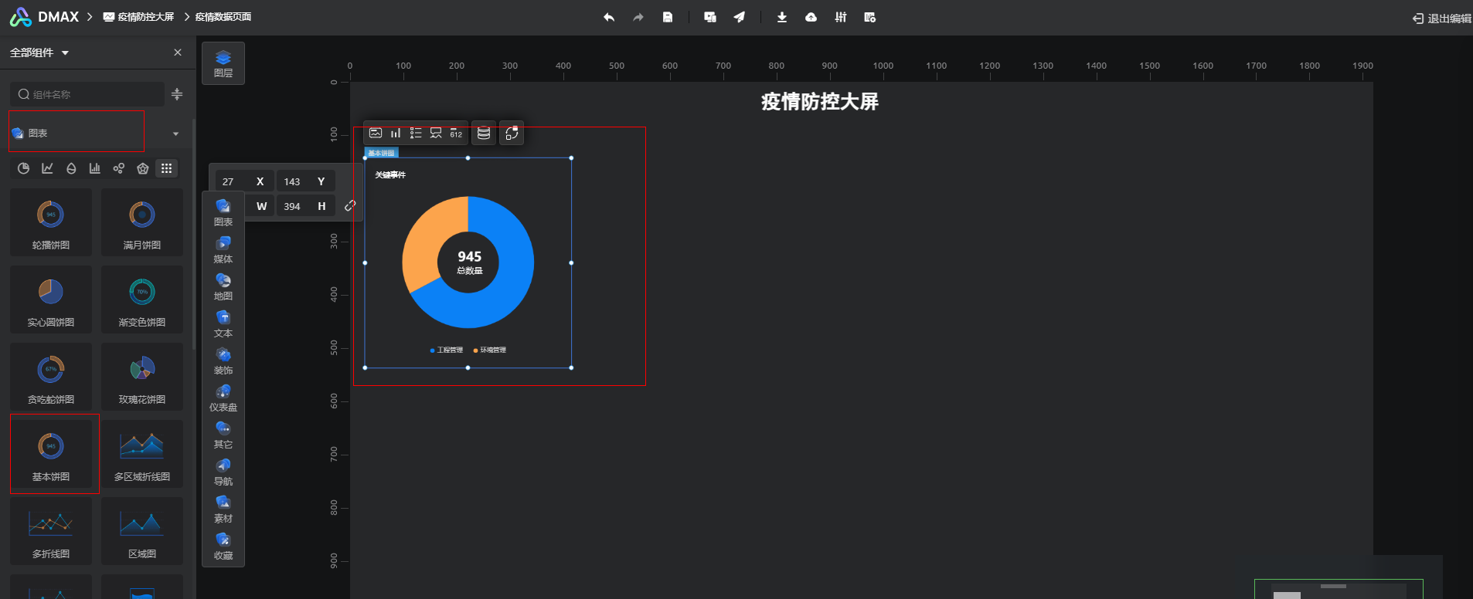
Task: Toggle the aspect ratio link icon
Action: coord(350,205)
